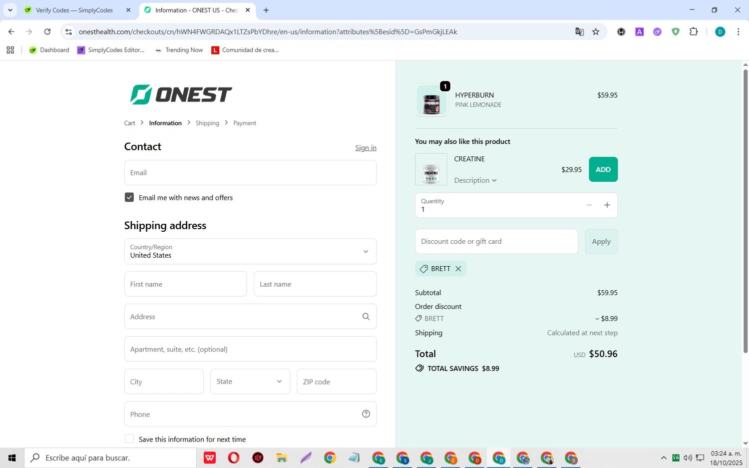Open the WPS Office taskbar icon
The height and width of the screenshot is (468, 749).
pos(210,458)
